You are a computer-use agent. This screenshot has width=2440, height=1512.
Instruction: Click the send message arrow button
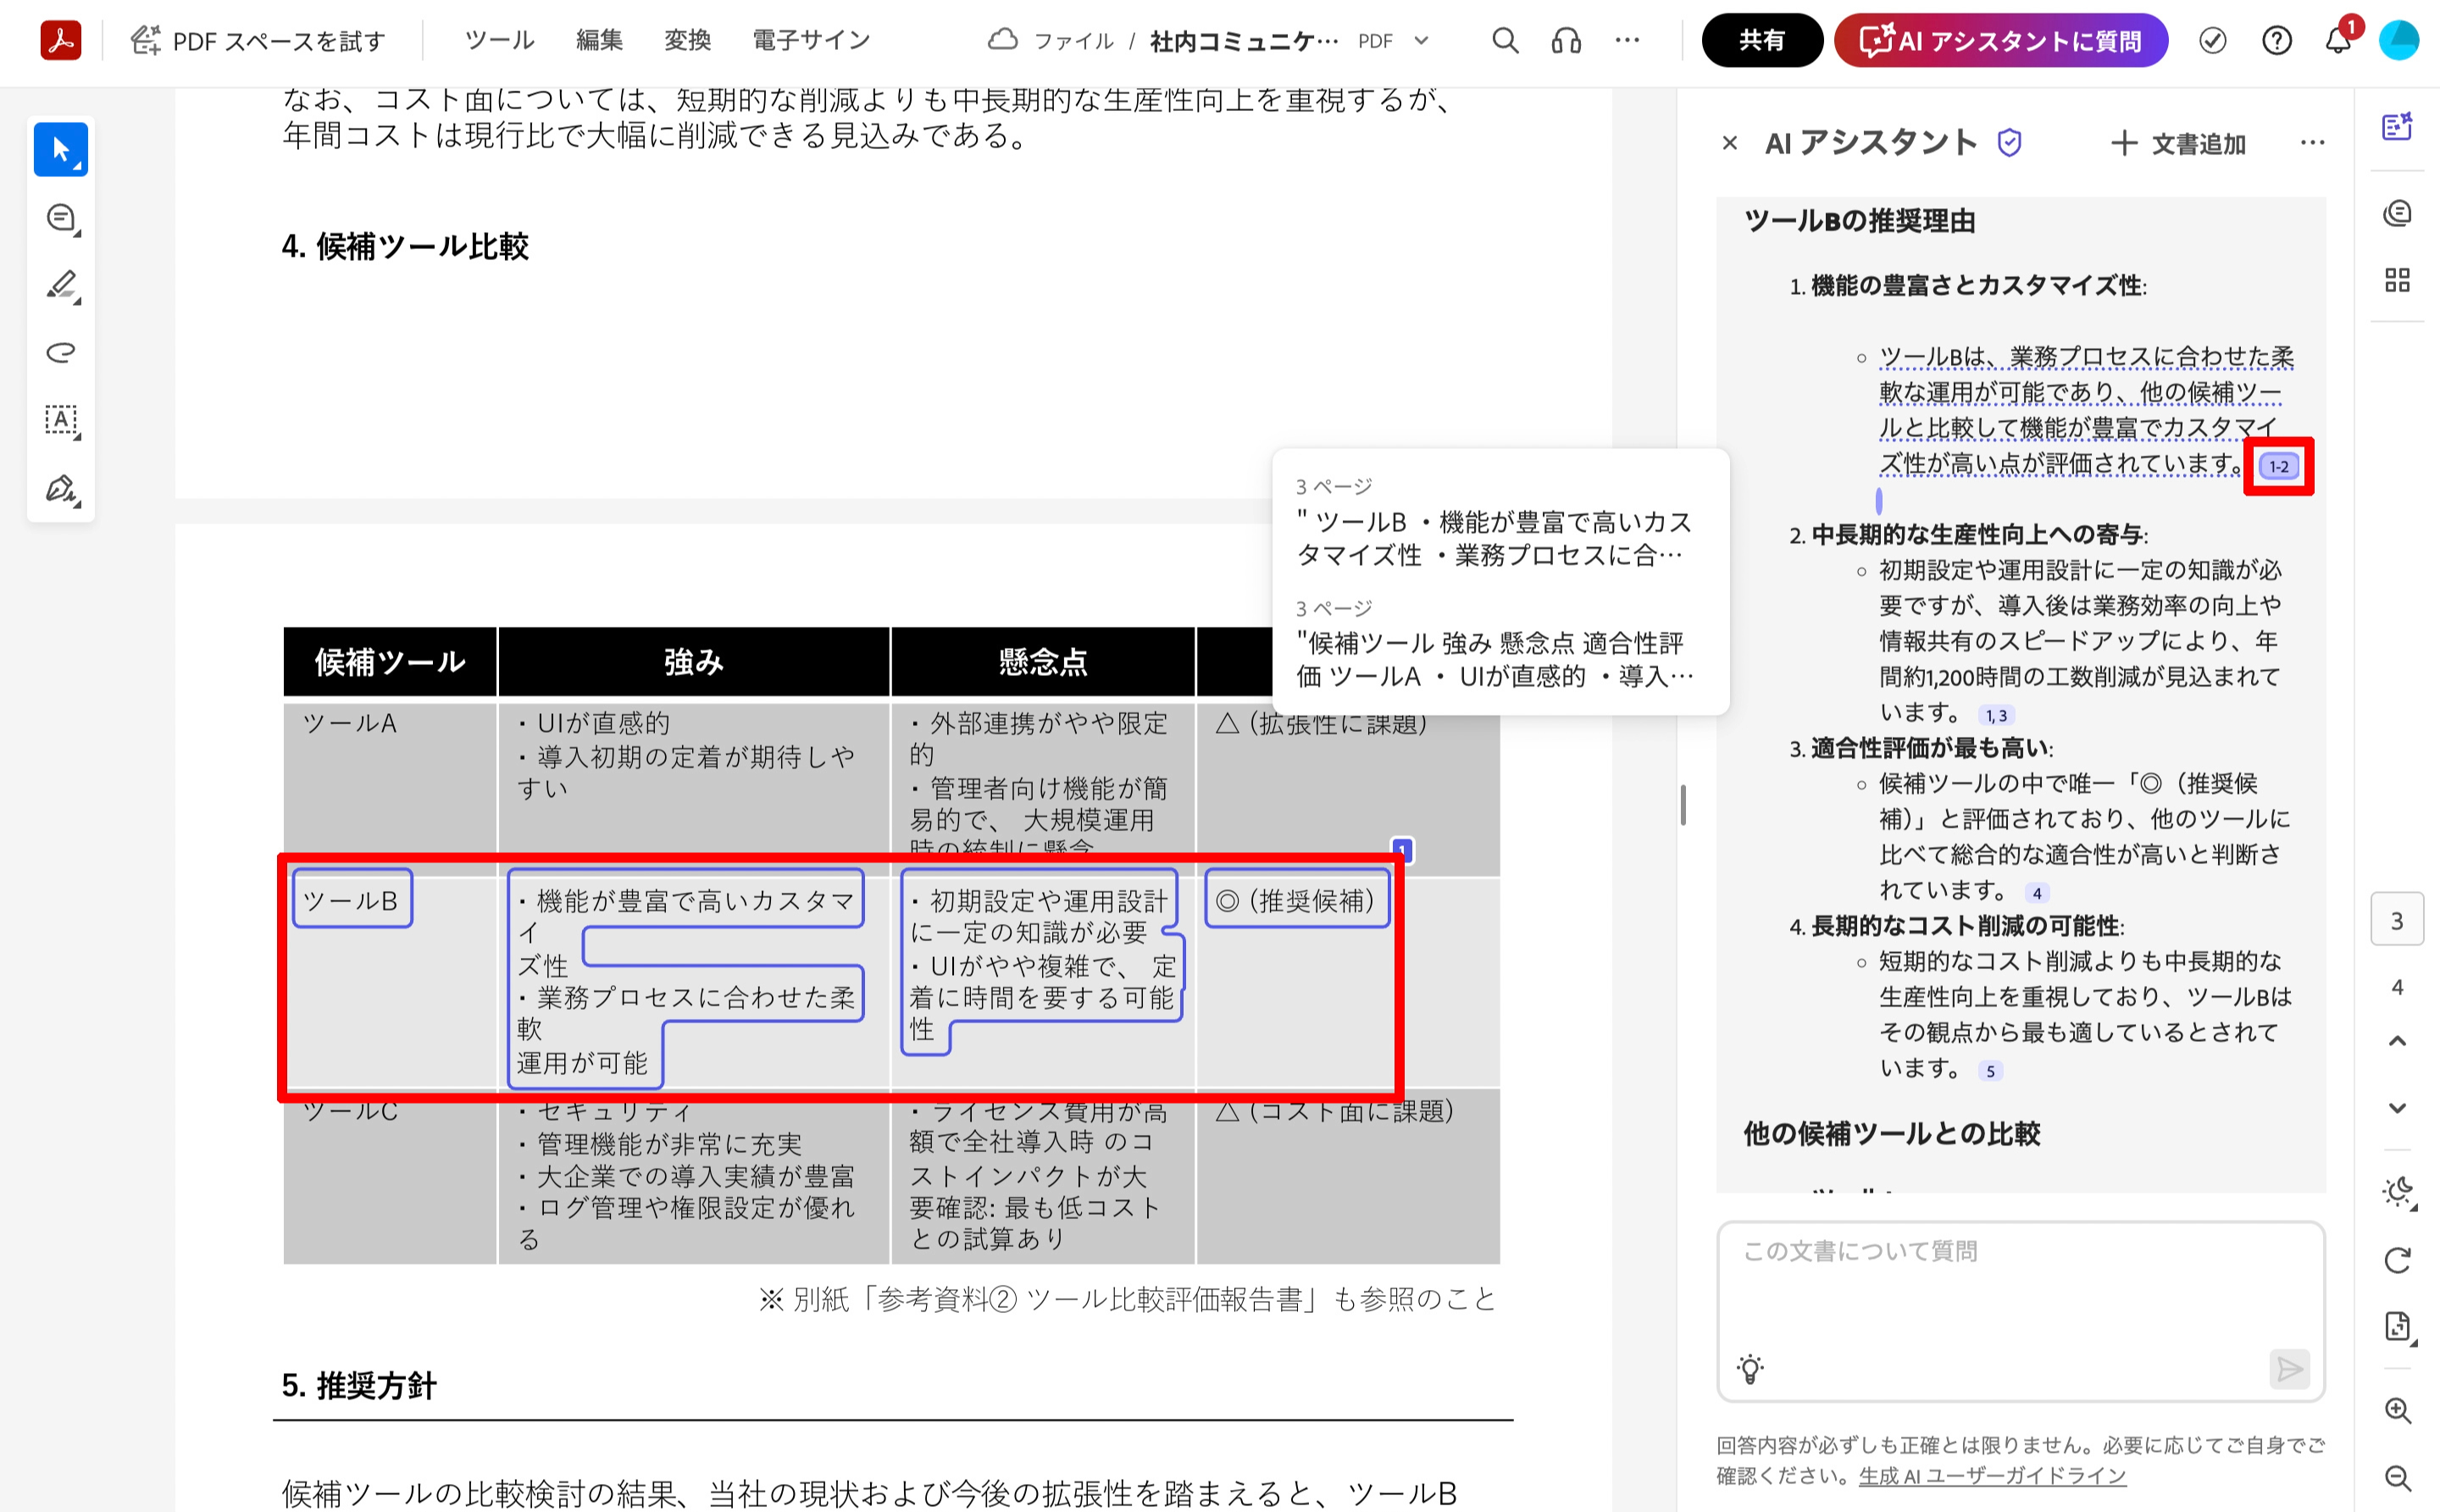2289,1369
